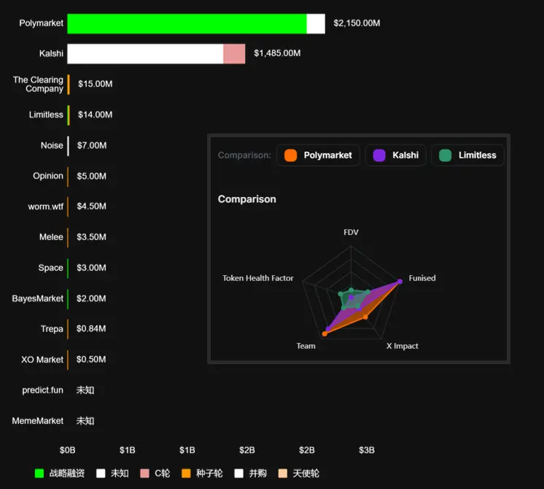This screenshot has width=544, height=489.
Task: Click the 未知 legend item
Action: point(112,474)
